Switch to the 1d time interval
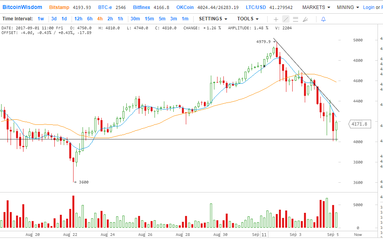The image size is (383, 241). click(64, 19)
